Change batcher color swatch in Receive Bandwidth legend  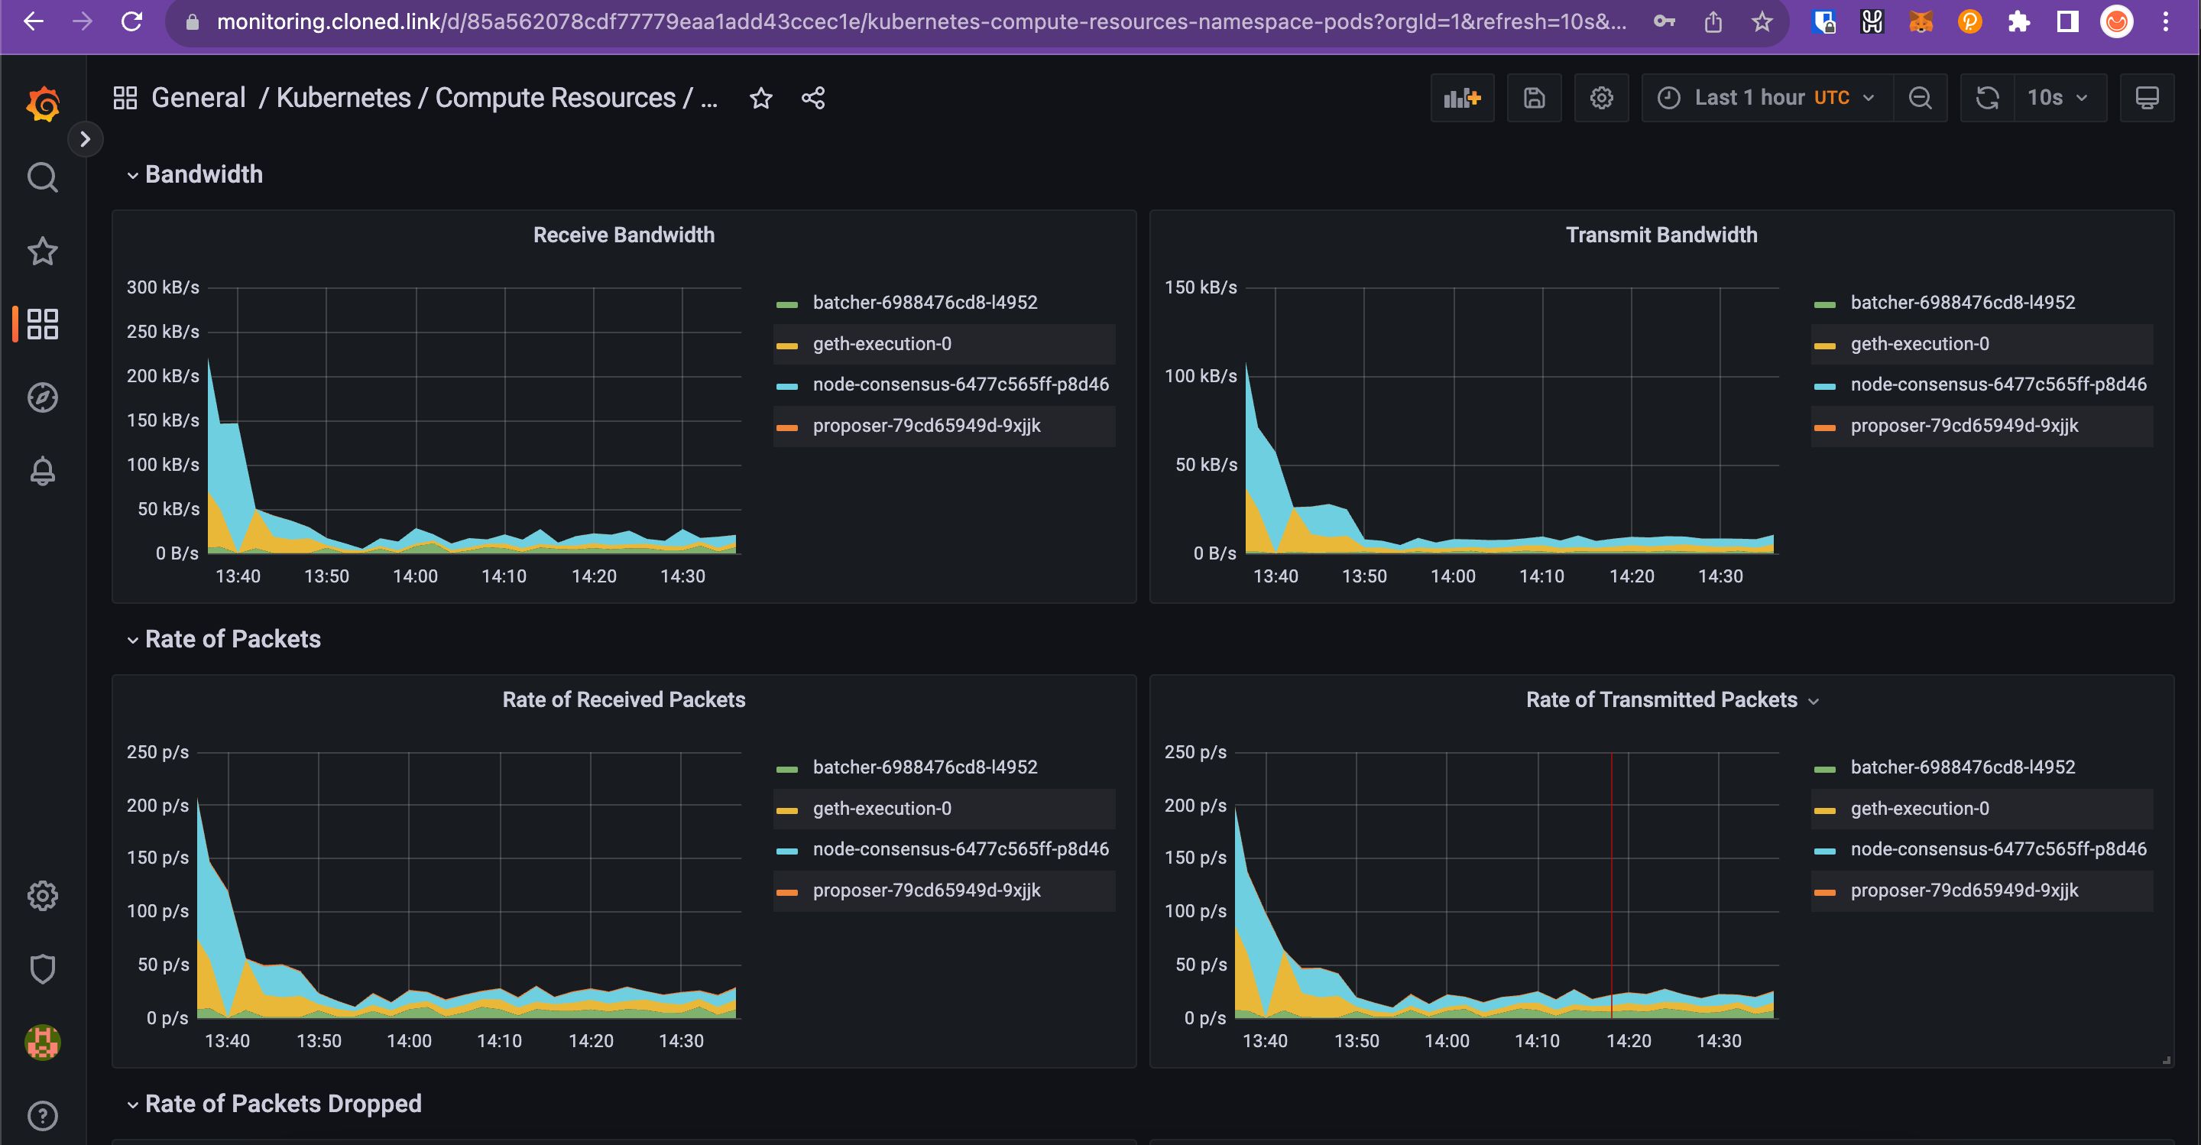click(787, 304)
